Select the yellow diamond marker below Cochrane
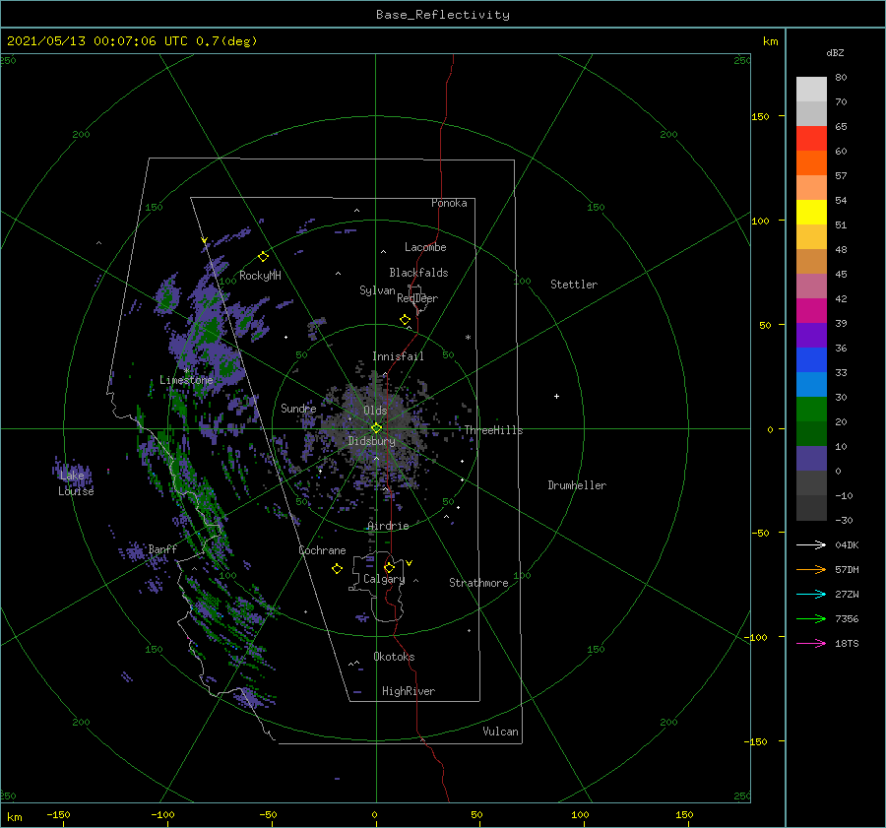The image size is (886, 828). point(337,569)
